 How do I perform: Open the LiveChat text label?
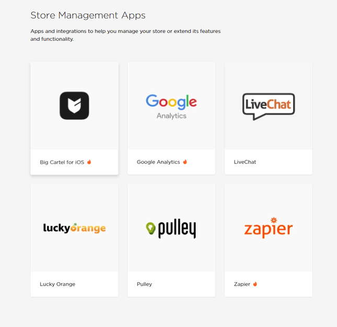(245, 162)
